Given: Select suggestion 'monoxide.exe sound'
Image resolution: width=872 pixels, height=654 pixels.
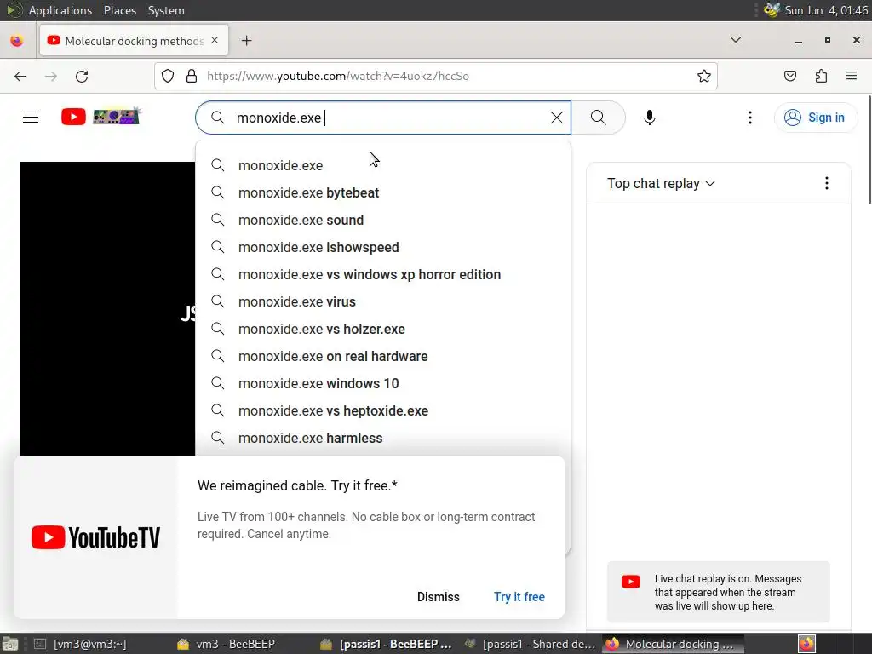Looking at the screenshot, I should 382,221.
